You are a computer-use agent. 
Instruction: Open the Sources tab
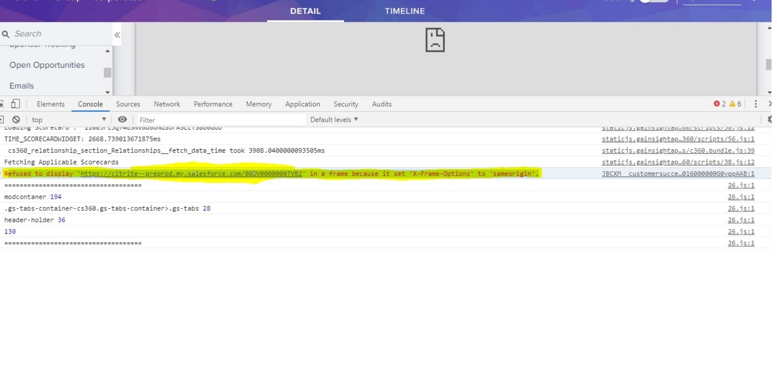pos(128,104)
